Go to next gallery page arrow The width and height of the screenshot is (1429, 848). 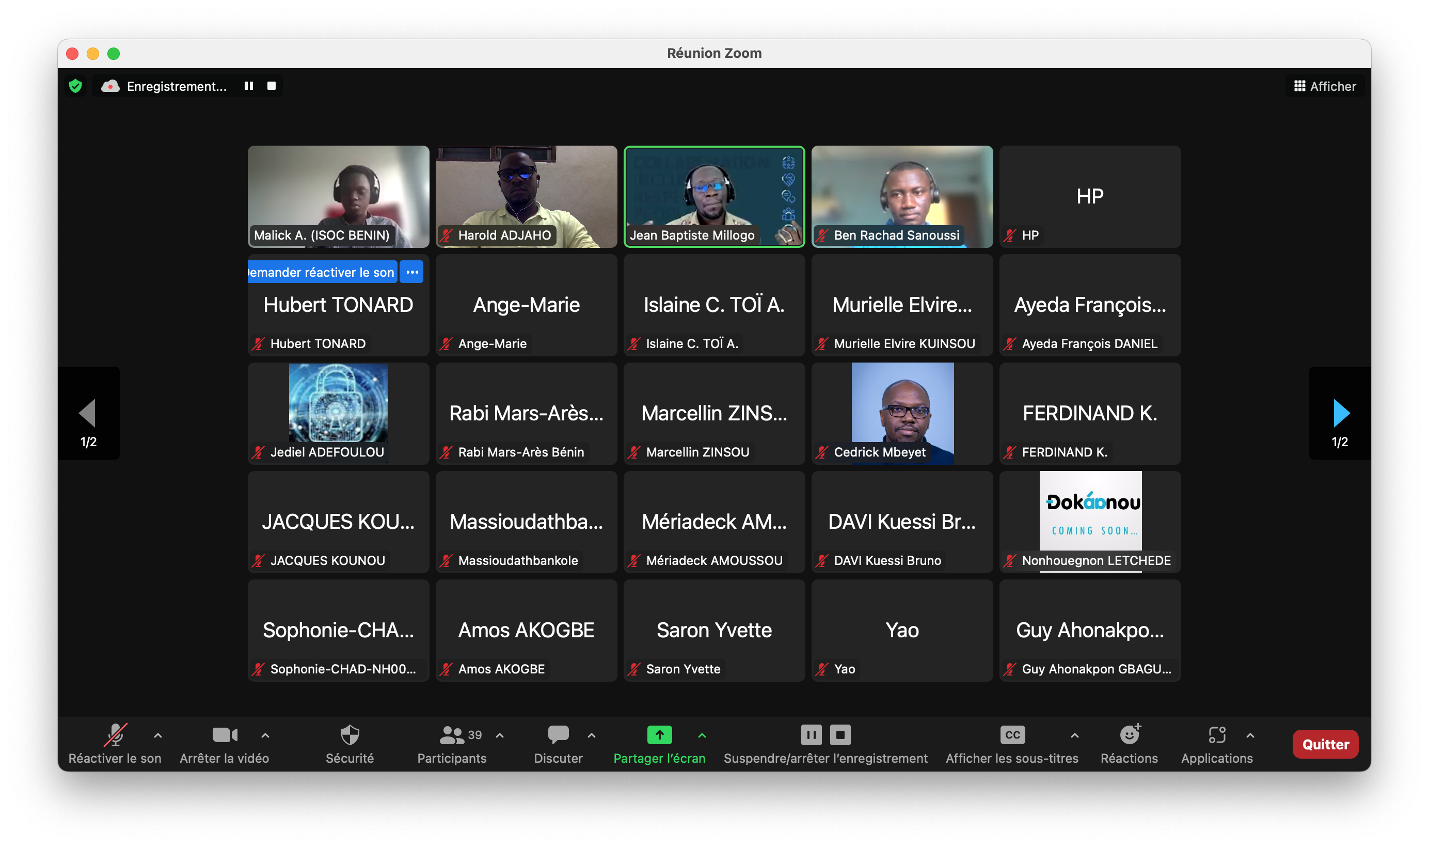click(x=1341, y=413)
